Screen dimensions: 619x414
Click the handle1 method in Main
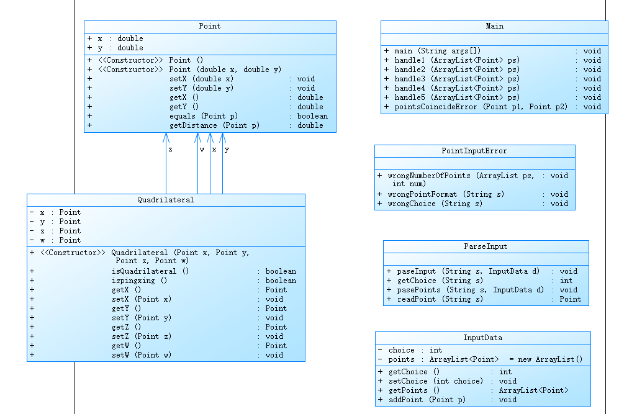coord(493,60)
